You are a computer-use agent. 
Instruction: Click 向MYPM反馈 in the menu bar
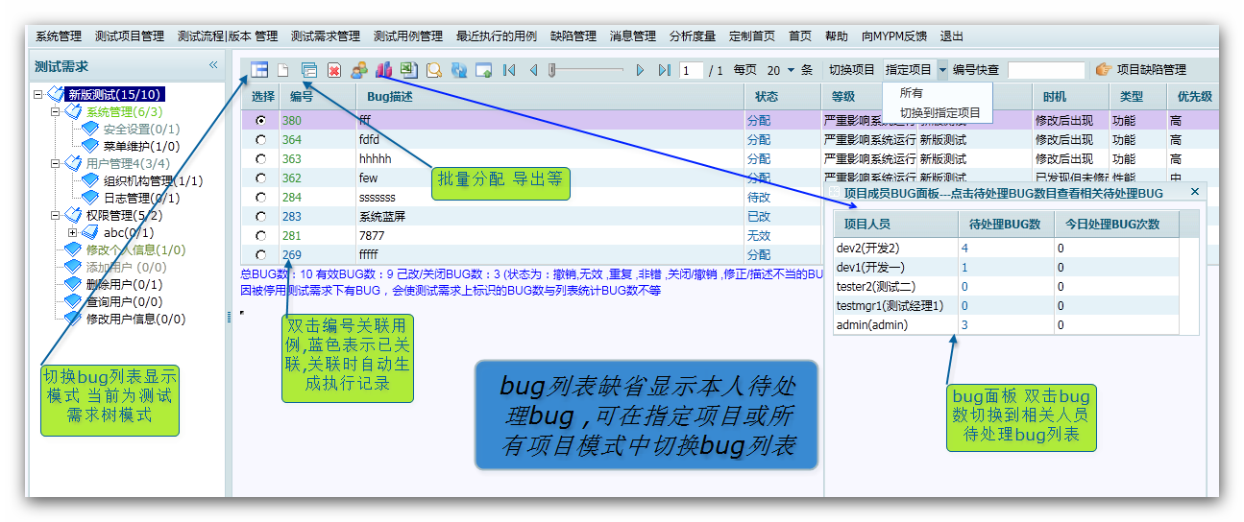pos(894,36)
